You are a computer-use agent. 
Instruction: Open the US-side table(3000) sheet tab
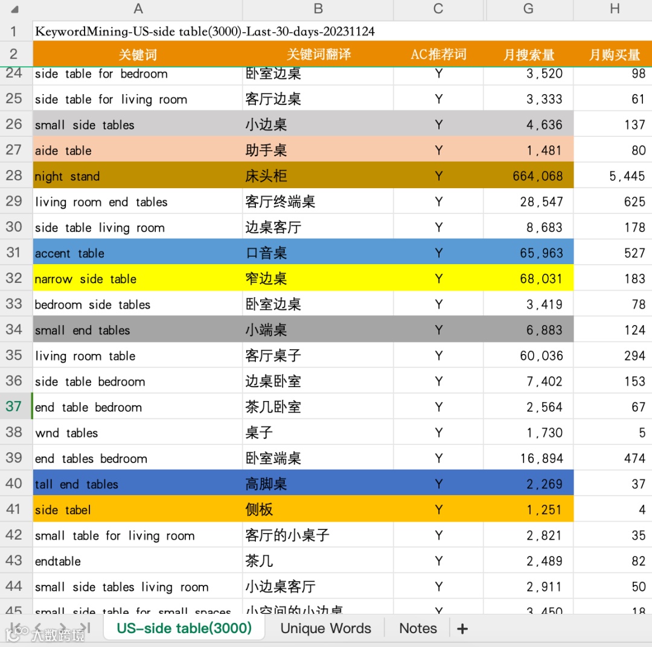point(184,628)
